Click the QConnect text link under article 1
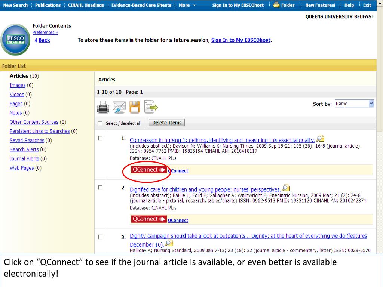Viewport: 383px width, 287px height. pos(178,171)
